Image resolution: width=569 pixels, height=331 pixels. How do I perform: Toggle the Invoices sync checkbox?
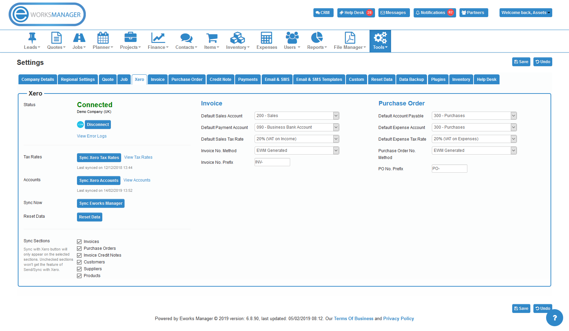[x=79, y=242]
